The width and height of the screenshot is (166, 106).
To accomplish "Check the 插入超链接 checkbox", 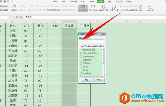I will tap(81, 73).
